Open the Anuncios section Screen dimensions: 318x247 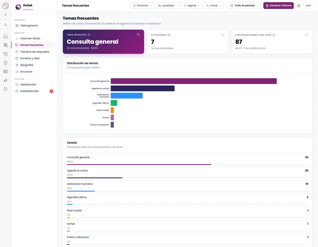tap(33, 72)
